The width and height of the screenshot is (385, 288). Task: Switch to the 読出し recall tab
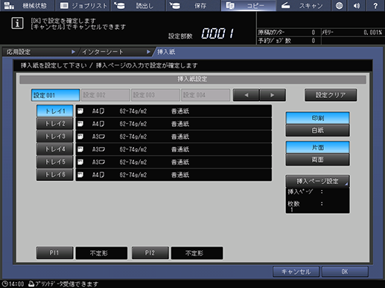tap(138, 5)
